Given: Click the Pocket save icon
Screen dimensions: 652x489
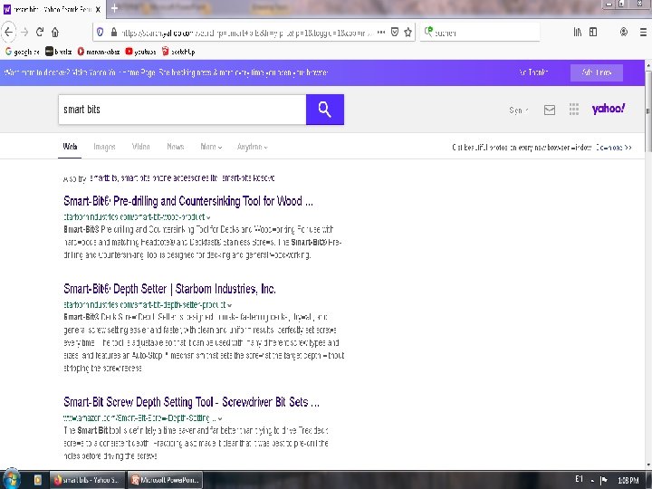Looking at the screenshot, I should [x=395, y=32].
